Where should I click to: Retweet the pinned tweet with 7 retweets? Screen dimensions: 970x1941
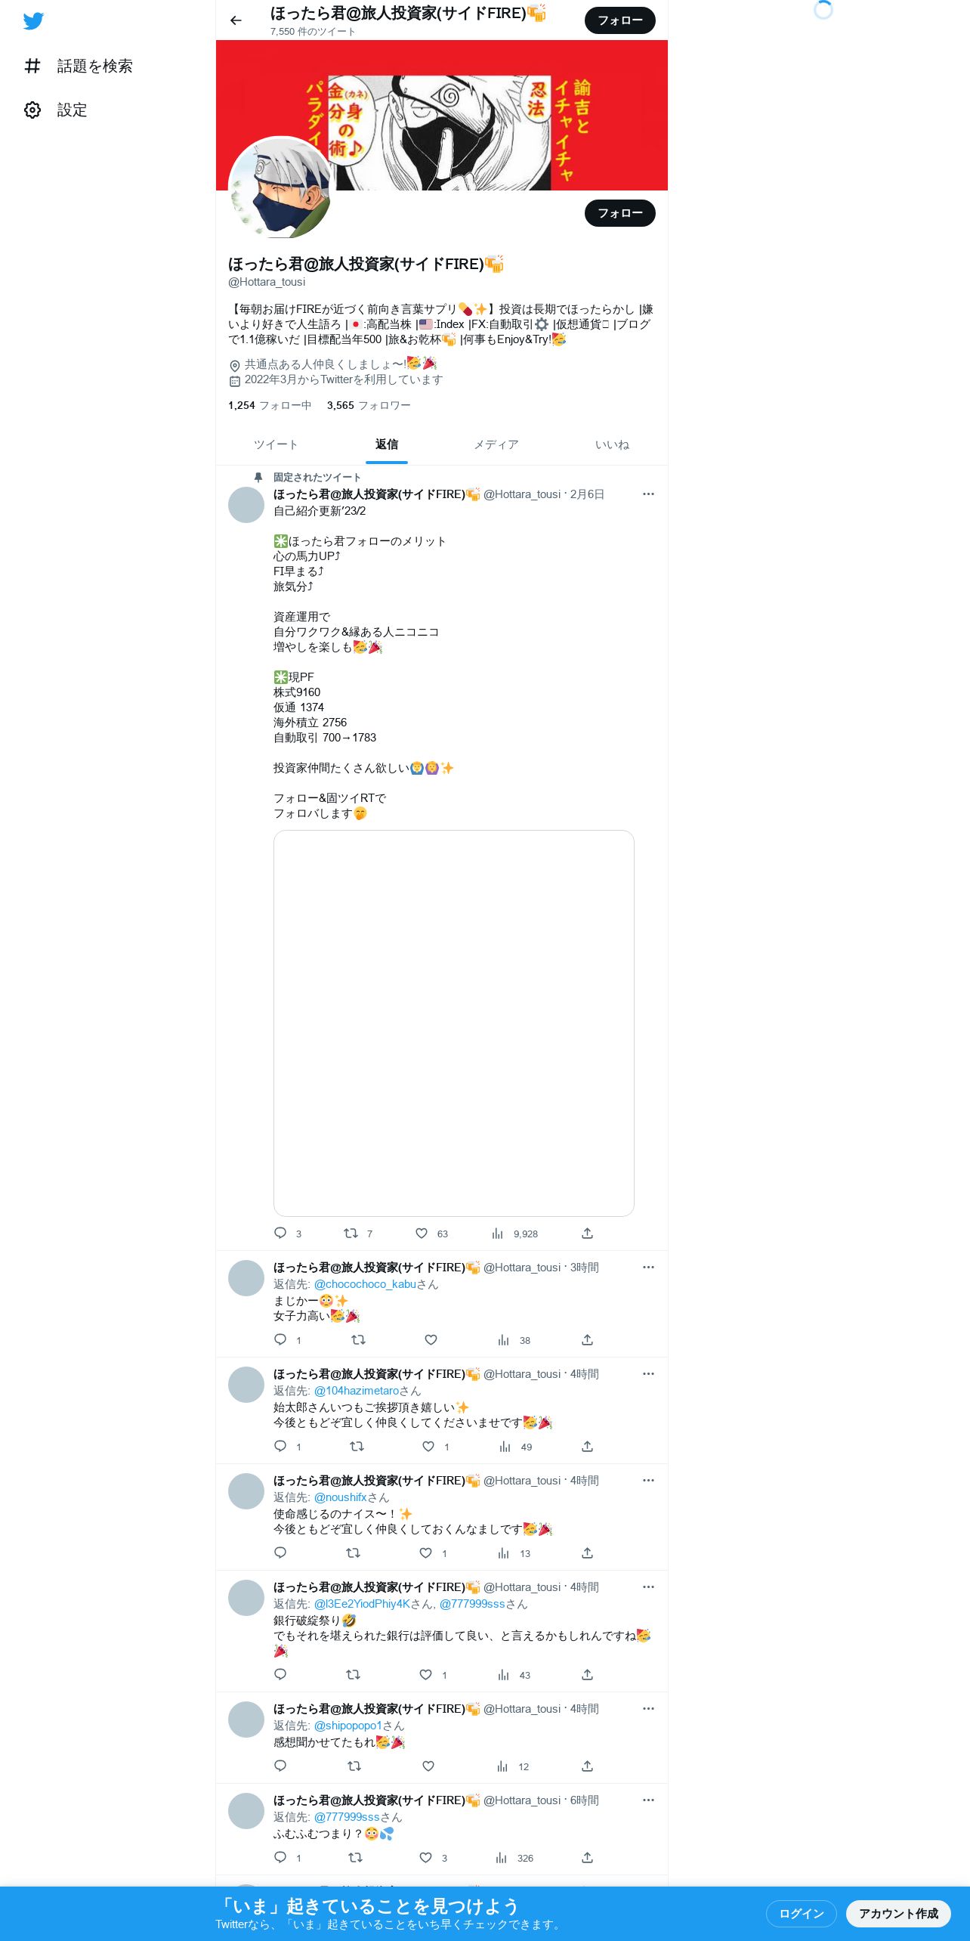pos(351,1234)
